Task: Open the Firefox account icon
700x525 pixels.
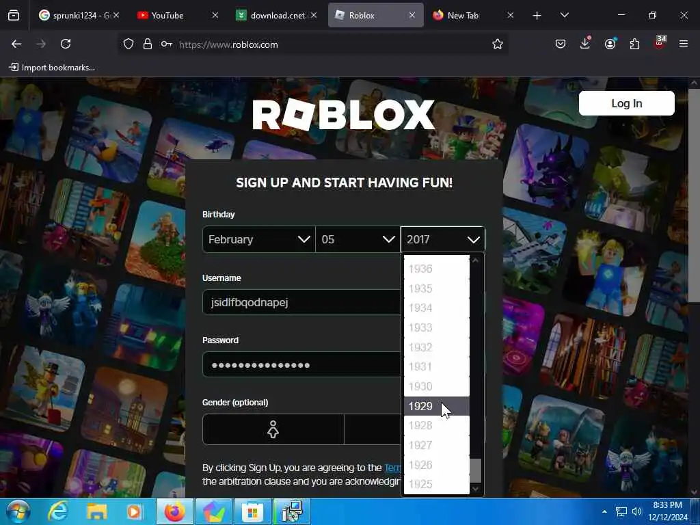Action: click(x=610, y=44)
